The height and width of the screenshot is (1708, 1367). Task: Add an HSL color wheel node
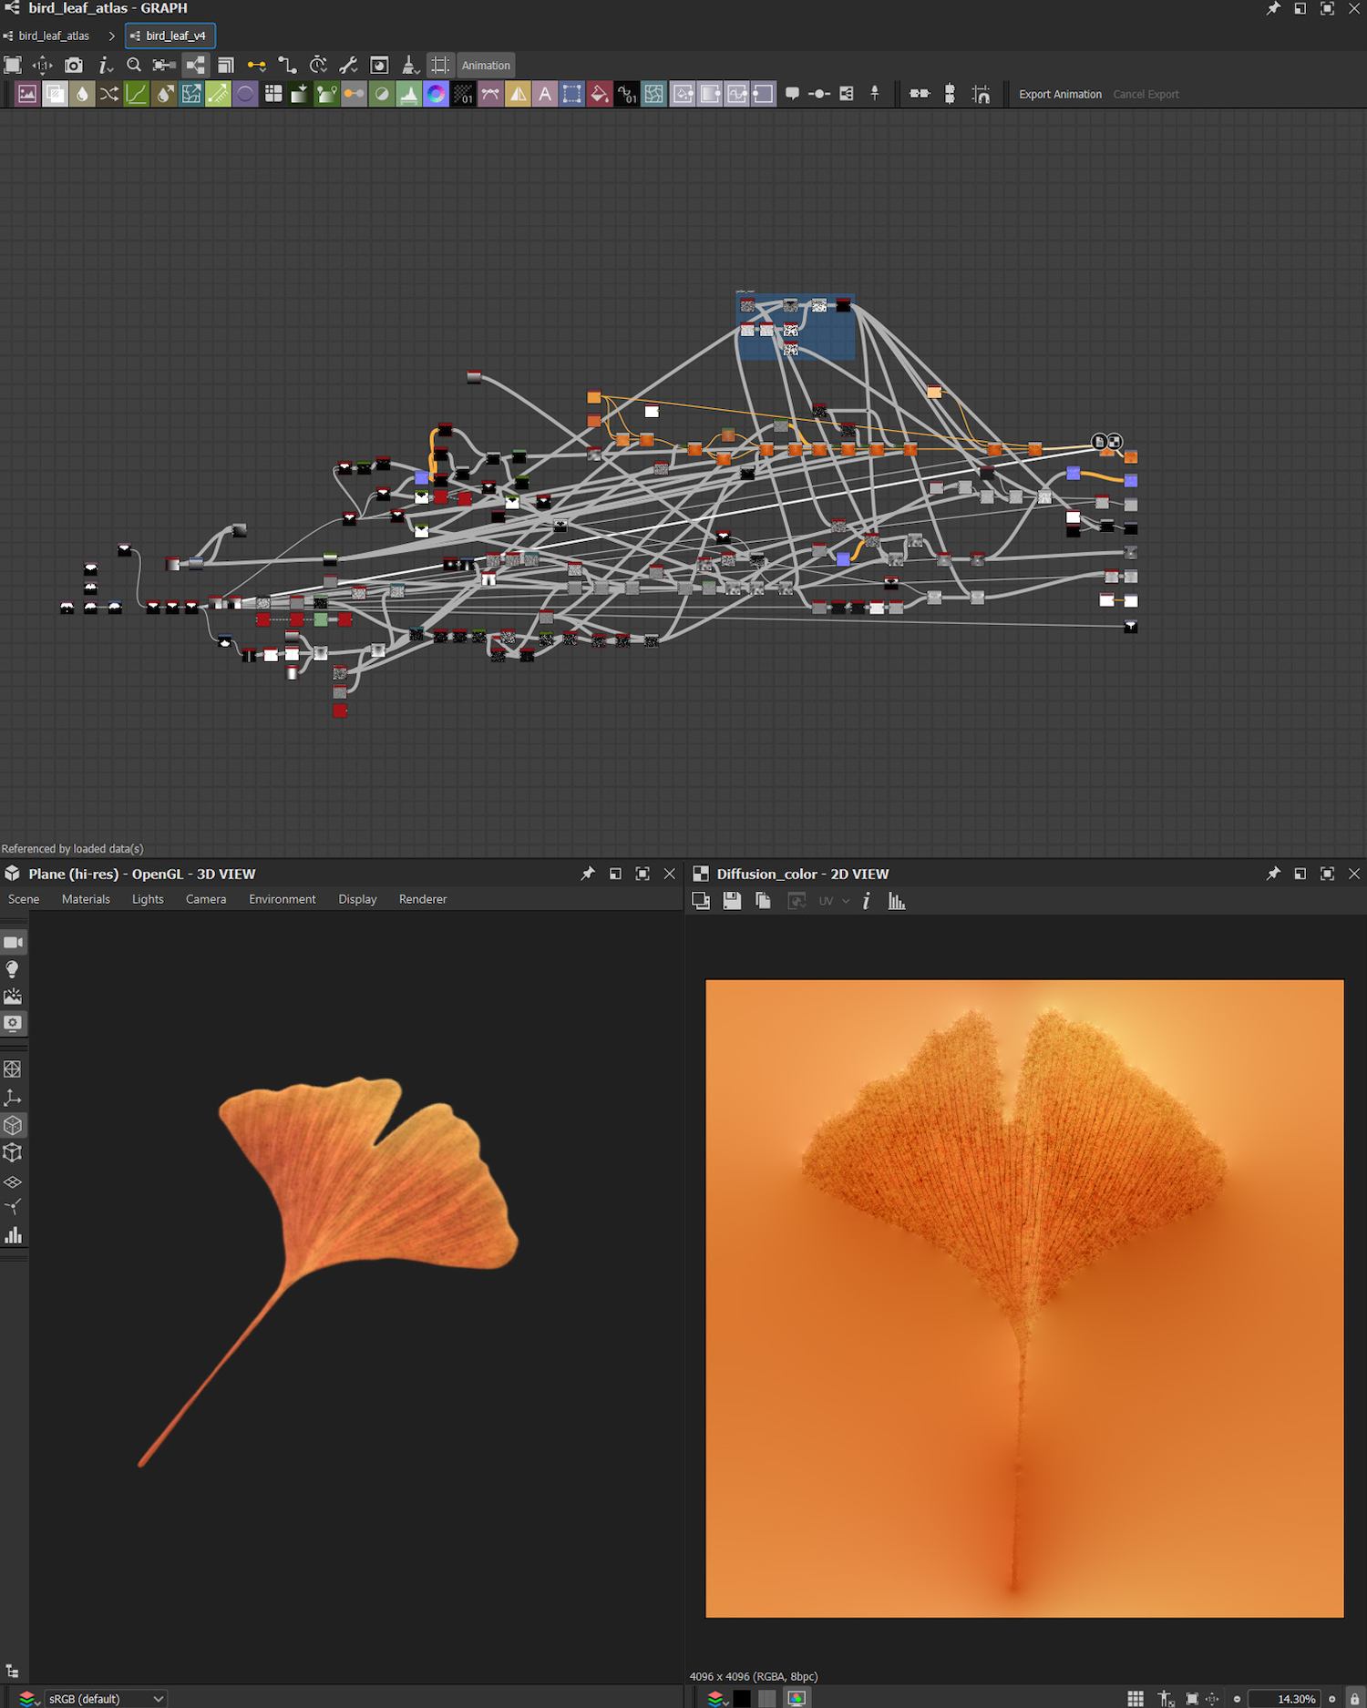(x=436, y=94)
